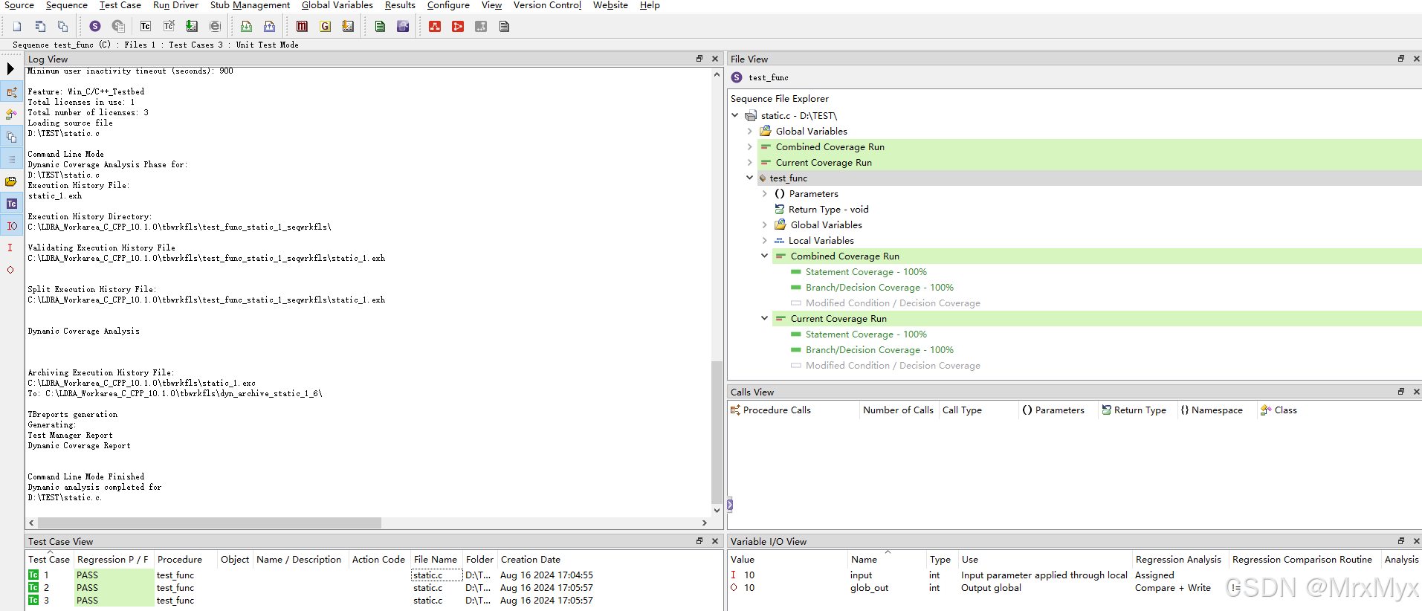Viewport: 1422px width, 611px height.
Task: Collapse the test_func tree node
Action: [x=749, y=178]
